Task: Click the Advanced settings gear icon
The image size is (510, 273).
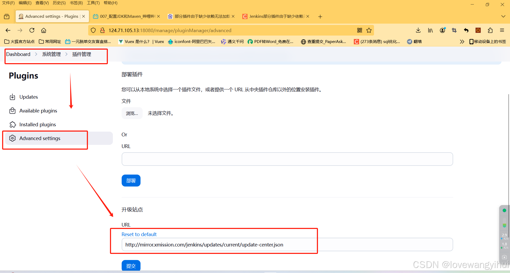Action: [x=12, y=138]
